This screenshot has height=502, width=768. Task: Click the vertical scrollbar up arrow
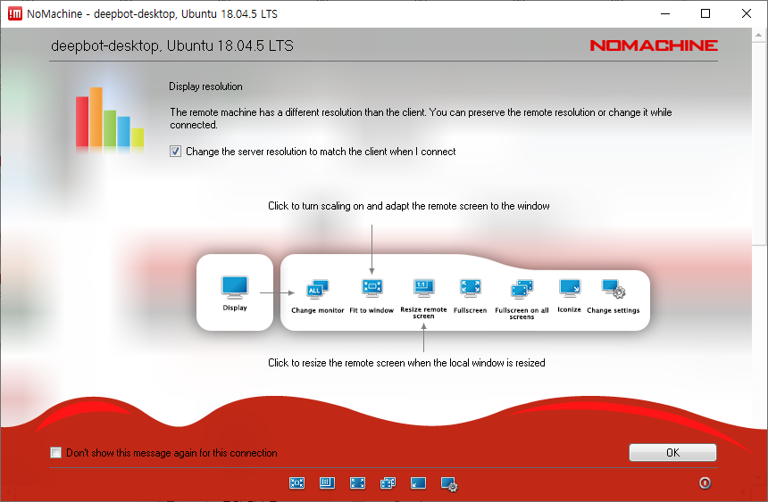click(x=758, y=35)
